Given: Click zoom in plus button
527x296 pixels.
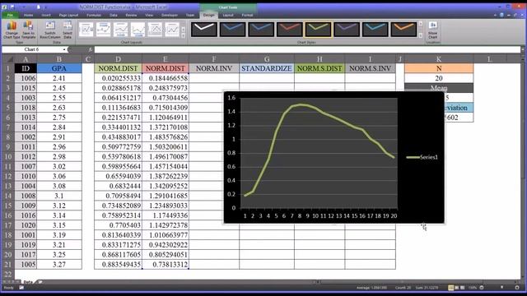Looking at the screenshot, I should (517, 288).
